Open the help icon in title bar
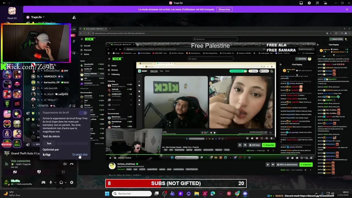This screenshot has width=352, height=198. point(309,3)
